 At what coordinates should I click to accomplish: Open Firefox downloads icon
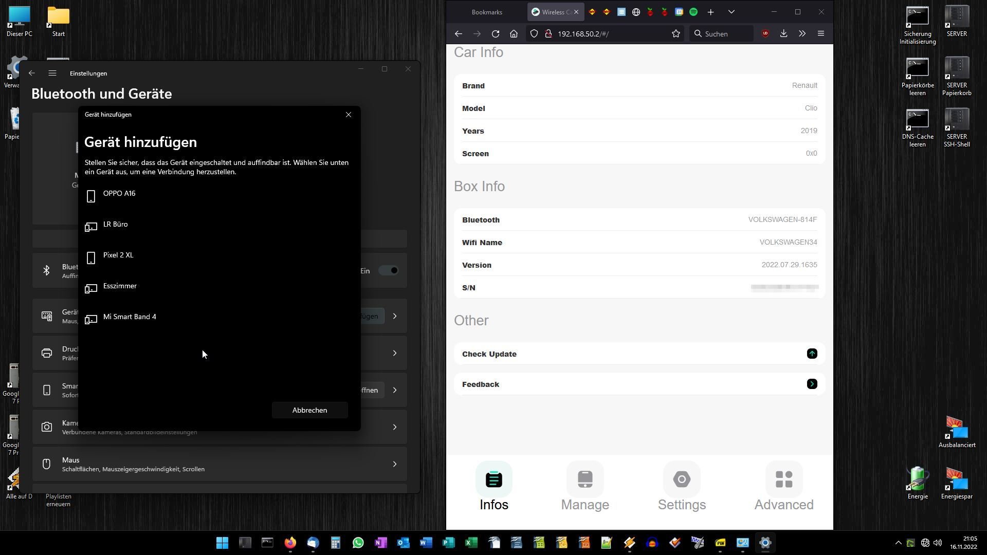point(783,34)
